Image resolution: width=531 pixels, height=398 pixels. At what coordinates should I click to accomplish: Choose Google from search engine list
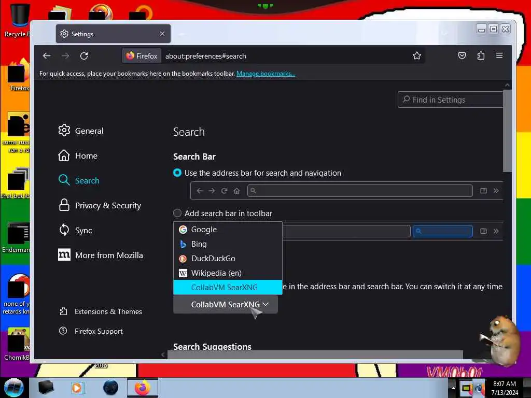coord(228,230)
